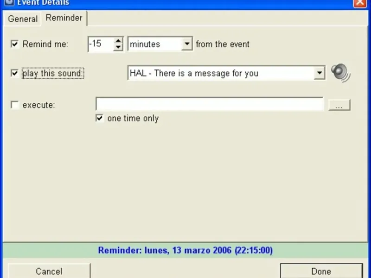Open the minutes unit dropdown
The width and height of the screenshot is (371, 278).
point(187,44)
